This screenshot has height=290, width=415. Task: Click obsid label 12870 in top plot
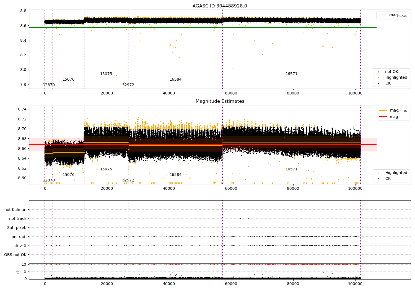49,85
